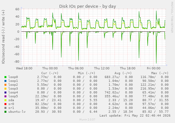175x123 pixels.
Task: Click the loop1 blue color swatch
Action: click(5, 81)
